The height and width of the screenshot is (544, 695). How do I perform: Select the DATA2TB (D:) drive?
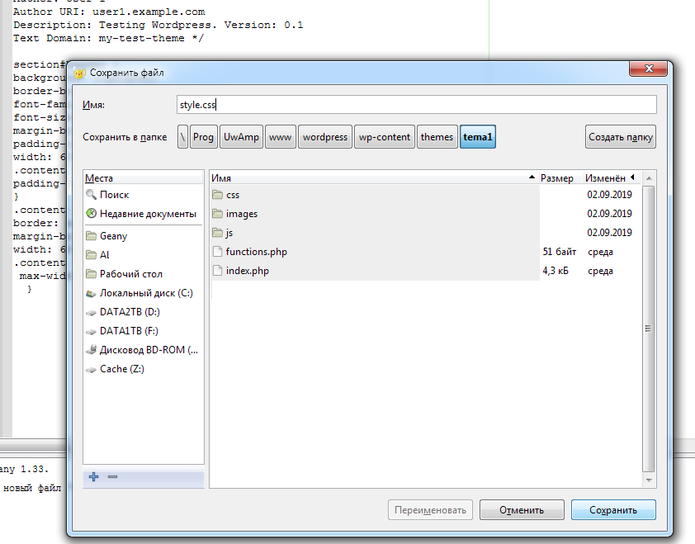click(x=129, y=312)
